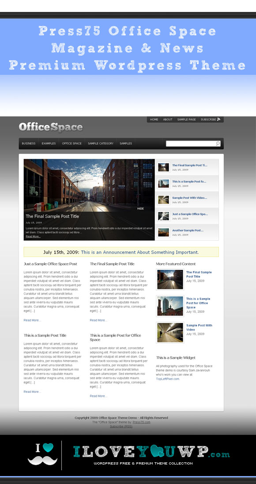Select the SAMPLES navigation item
The height and width of the screenshot is (484, 256).
coord(126,143)
